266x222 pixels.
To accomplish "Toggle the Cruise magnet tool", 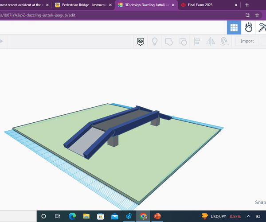I will pyautogui.click(x=224, y=42).
